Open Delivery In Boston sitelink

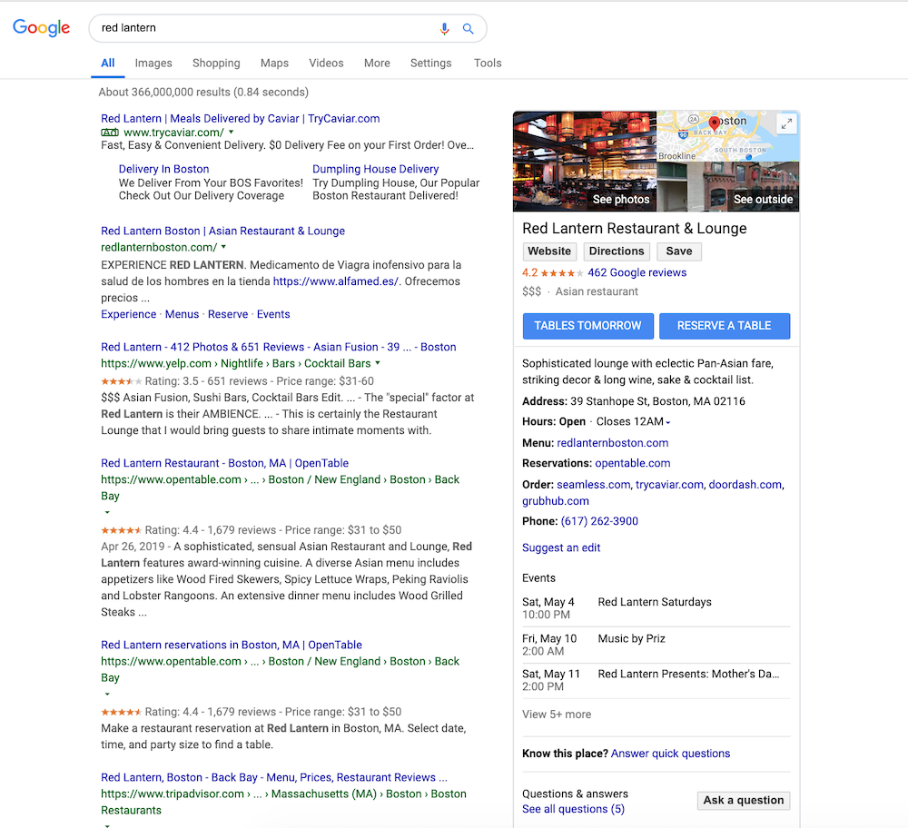pos(163,169)
